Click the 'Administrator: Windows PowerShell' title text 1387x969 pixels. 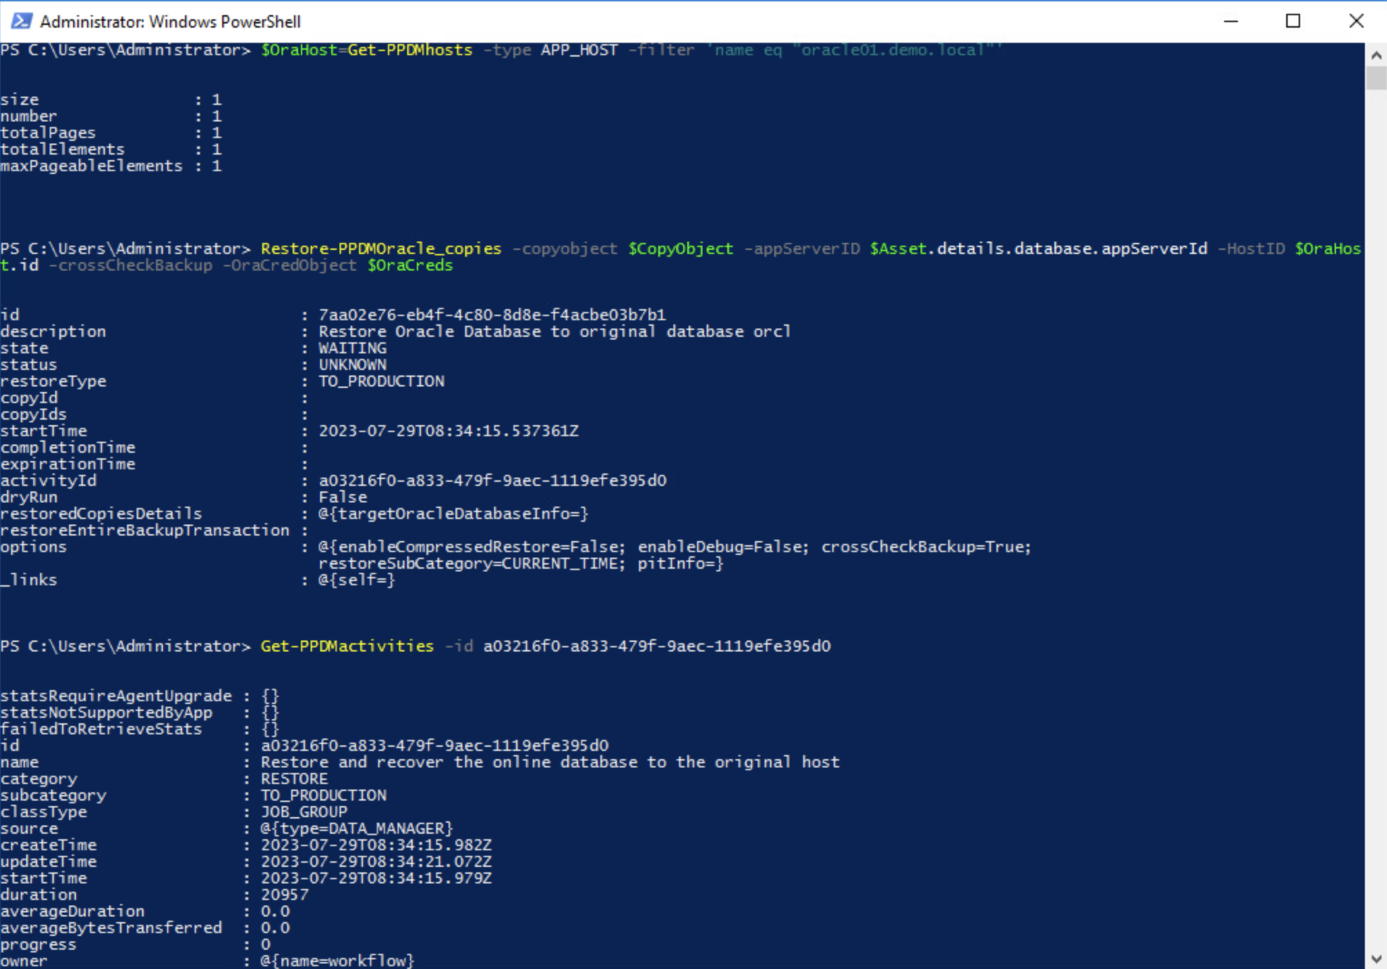[x=170, y=22]
